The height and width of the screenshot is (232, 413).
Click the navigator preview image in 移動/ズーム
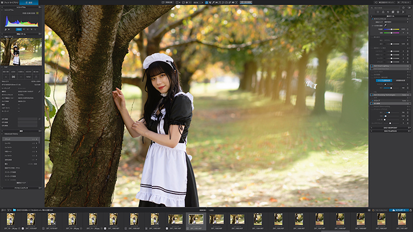pos(21,52)
